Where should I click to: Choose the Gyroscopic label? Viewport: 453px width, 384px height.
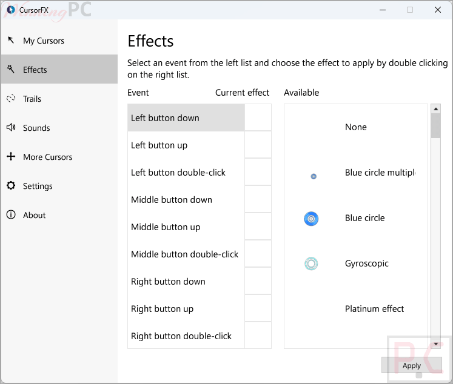click(367, 263)
